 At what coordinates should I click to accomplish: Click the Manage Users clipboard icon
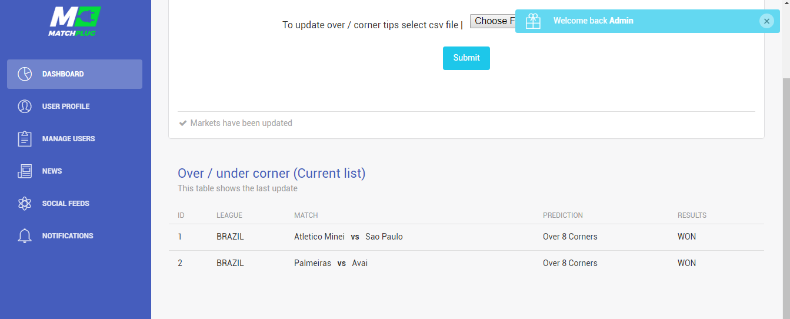coord(25,139)
